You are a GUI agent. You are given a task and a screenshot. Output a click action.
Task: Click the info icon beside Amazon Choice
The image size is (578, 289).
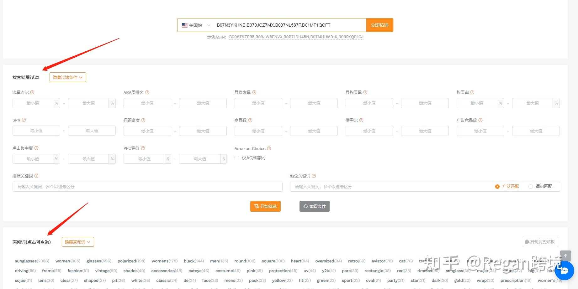click(269, 148)
